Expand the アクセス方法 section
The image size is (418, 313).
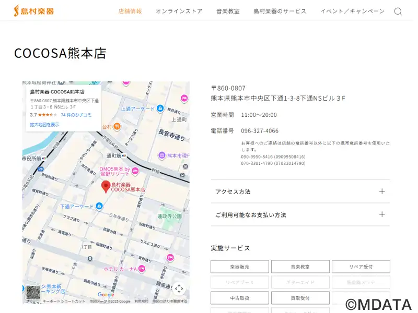(x=300, y=191)
